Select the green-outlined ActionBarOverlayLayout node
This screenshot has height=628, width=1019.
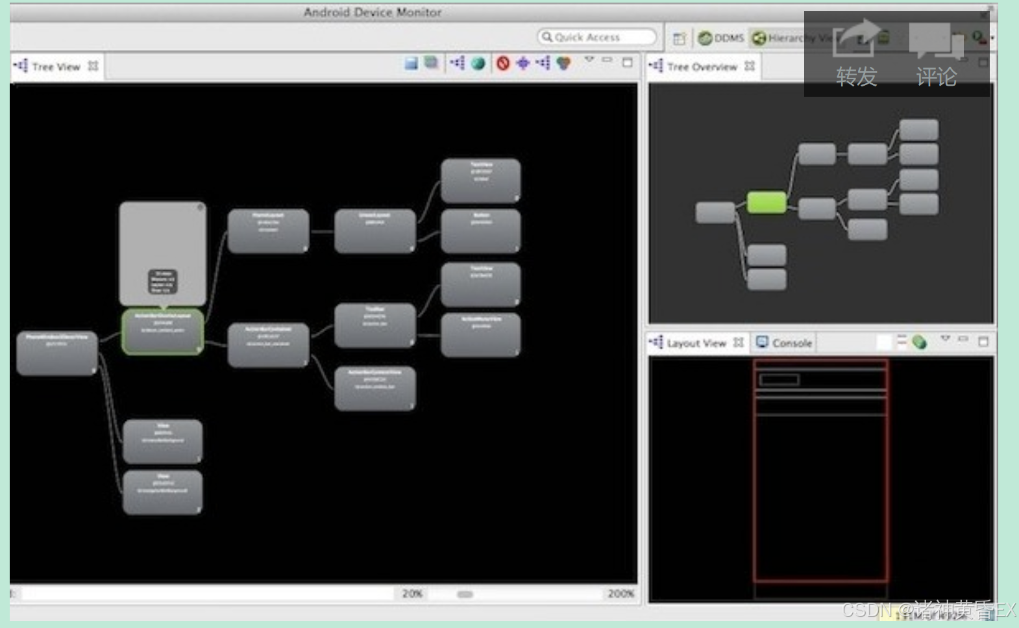click(163, 332)
